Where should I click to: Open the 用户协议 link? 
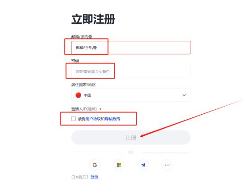93,119
